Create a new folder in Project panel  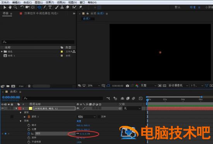pyautogui.click(x=8, y=86)
